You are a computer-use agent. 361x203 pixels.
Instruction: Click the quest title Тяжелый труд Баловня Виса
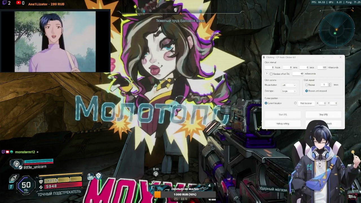coord(180,21)
